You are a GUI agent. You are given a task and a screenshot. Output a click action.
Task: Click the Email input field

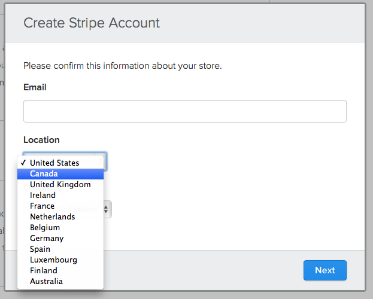click(185, 111)
